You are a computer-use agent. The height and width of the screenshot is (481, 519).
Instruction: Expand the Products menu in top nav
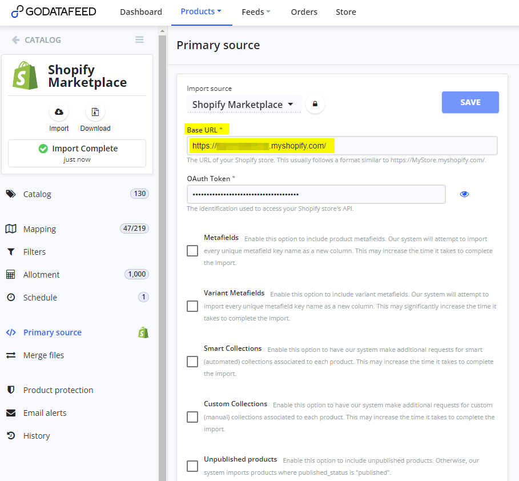point(201,11)
